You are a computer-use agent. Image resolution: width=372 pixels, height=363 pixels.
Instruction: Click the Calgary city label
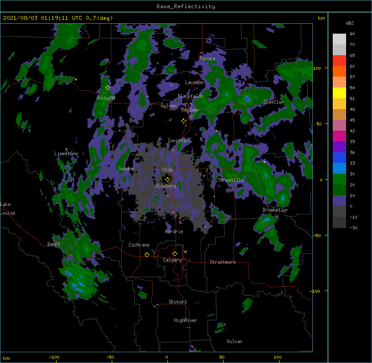click(172, 260)
